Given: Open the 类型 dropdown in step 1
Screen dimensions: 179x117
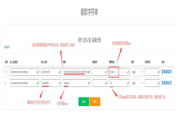Looking at the screenshot, I should [137, 72].
